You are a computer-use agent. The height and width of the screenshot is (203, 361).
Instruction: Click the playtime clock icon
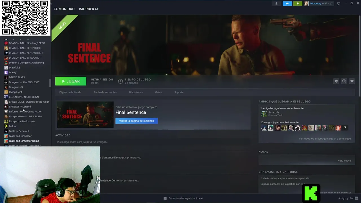point(120,81)
